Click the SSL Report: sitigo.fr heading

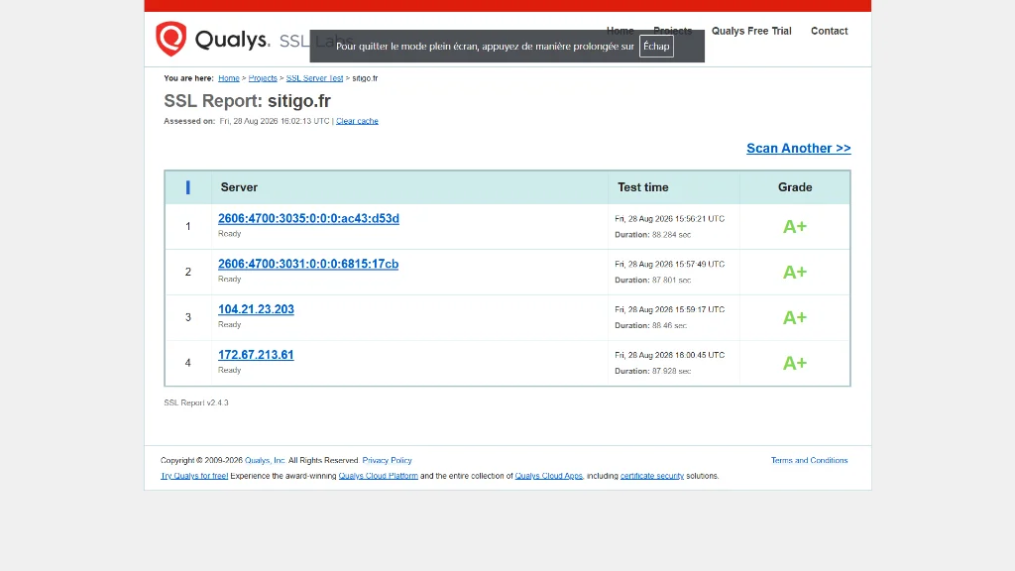247,101
